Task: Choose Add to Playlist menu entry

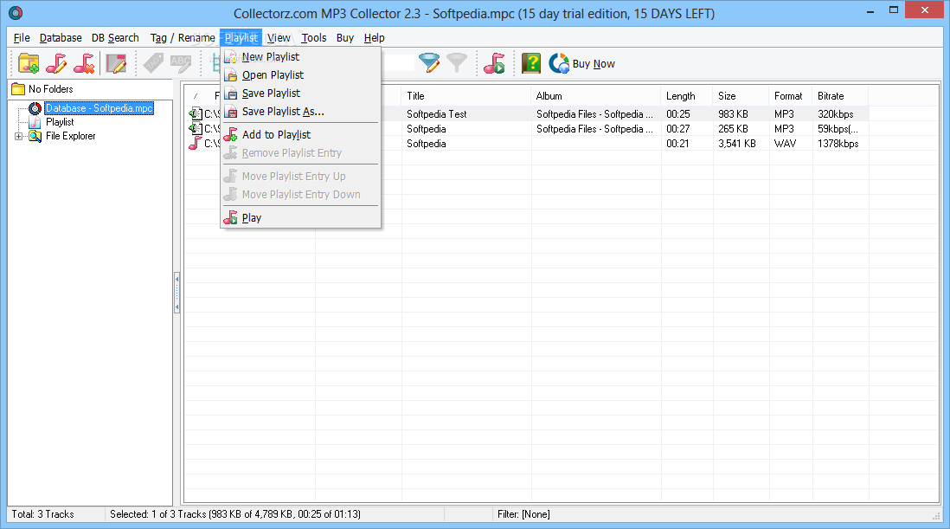Action: 300,134
